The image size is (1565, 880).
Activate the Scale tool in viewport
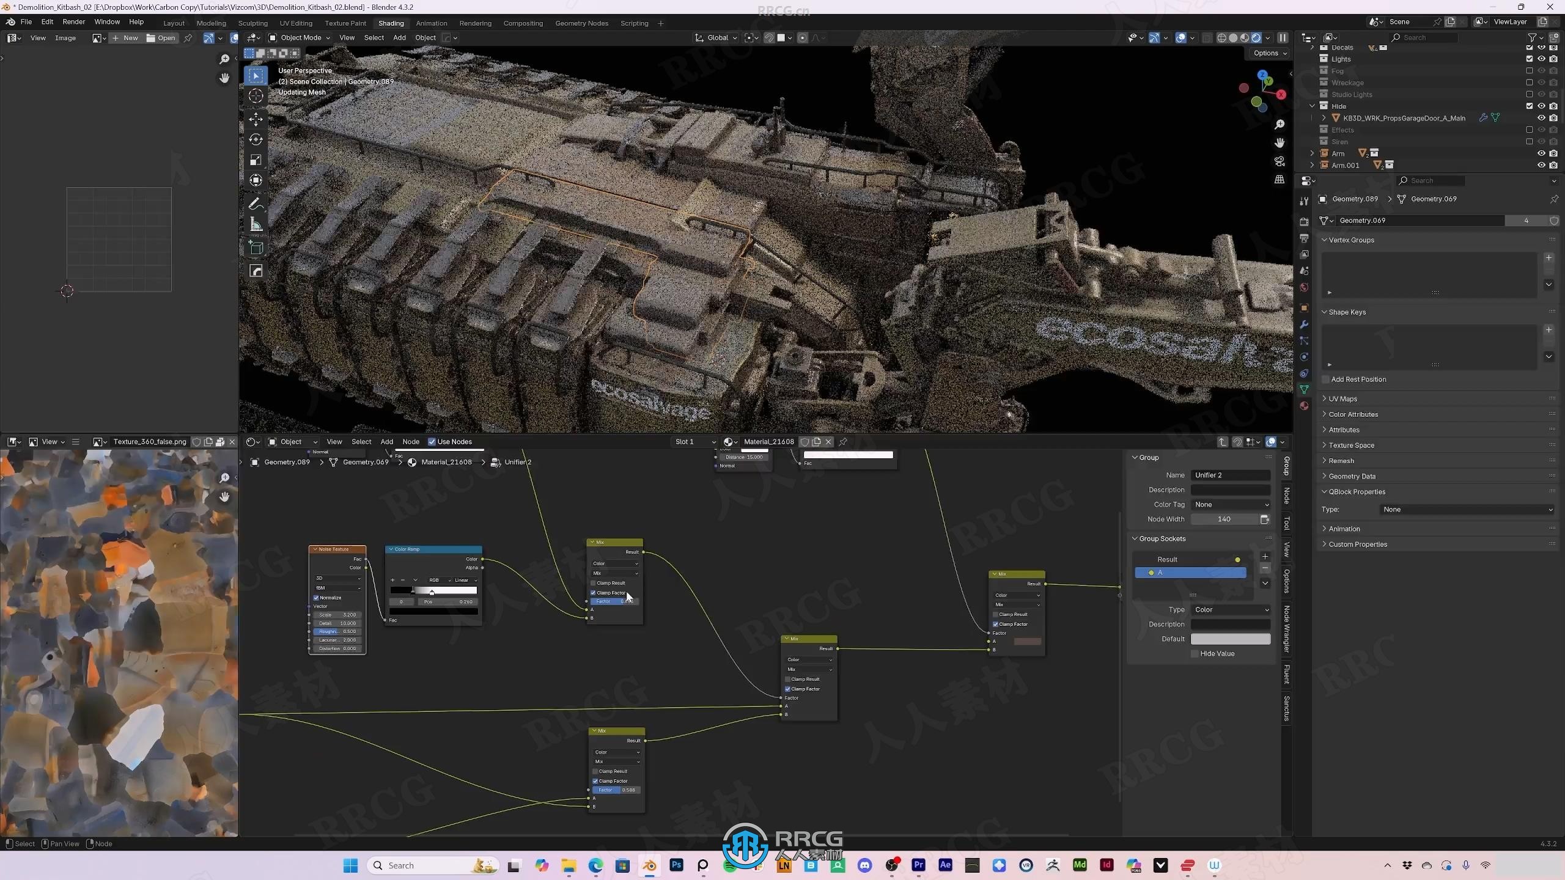(x=256, y=160)
